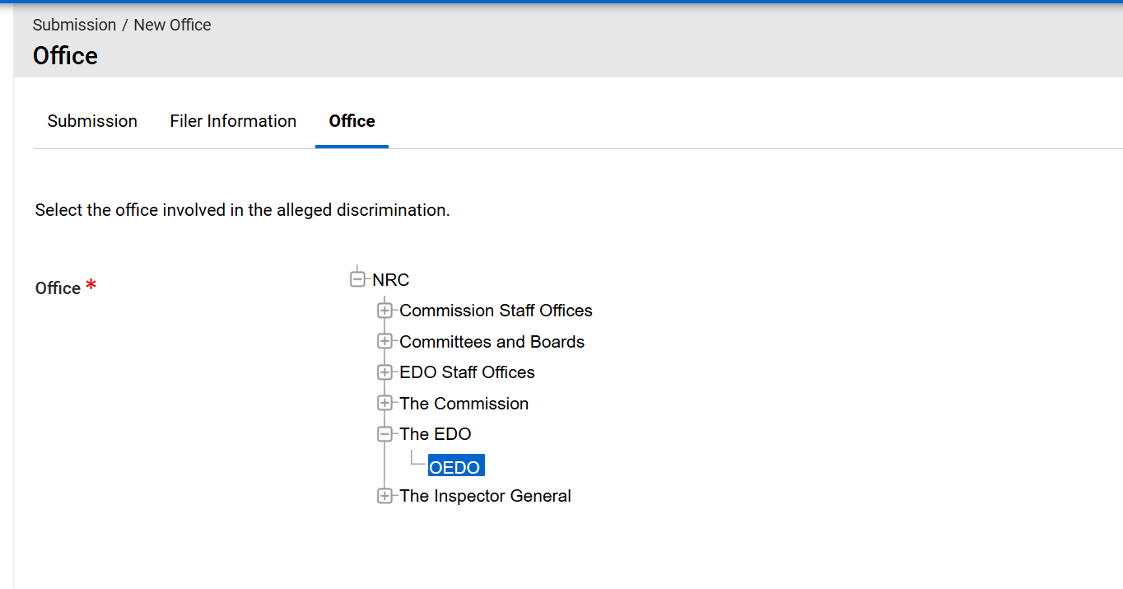Expand the Committees and Boards node
Viewport: 1123px width, 589px height.
point(384,342)
